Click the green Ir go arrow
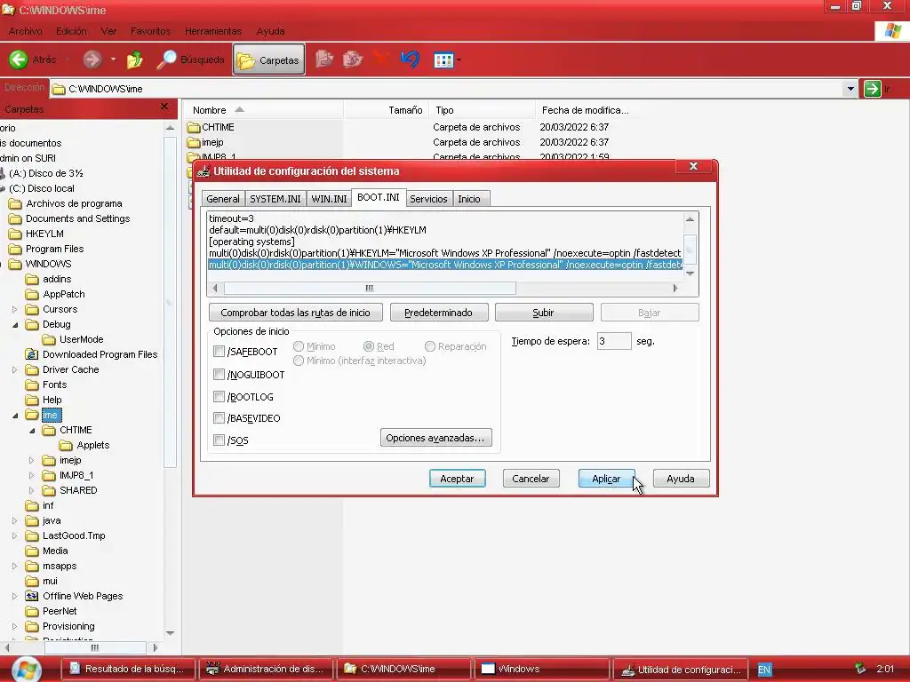The image size is (910, 682). (x=873, y=89)
